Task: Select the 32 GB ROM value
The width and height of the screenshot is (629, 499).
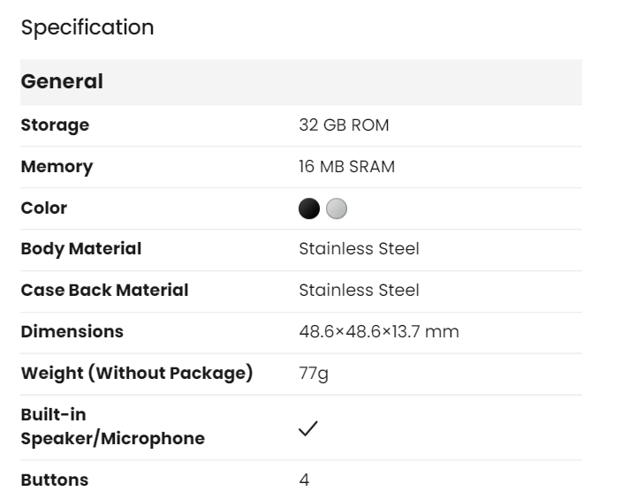Action: 345,125
